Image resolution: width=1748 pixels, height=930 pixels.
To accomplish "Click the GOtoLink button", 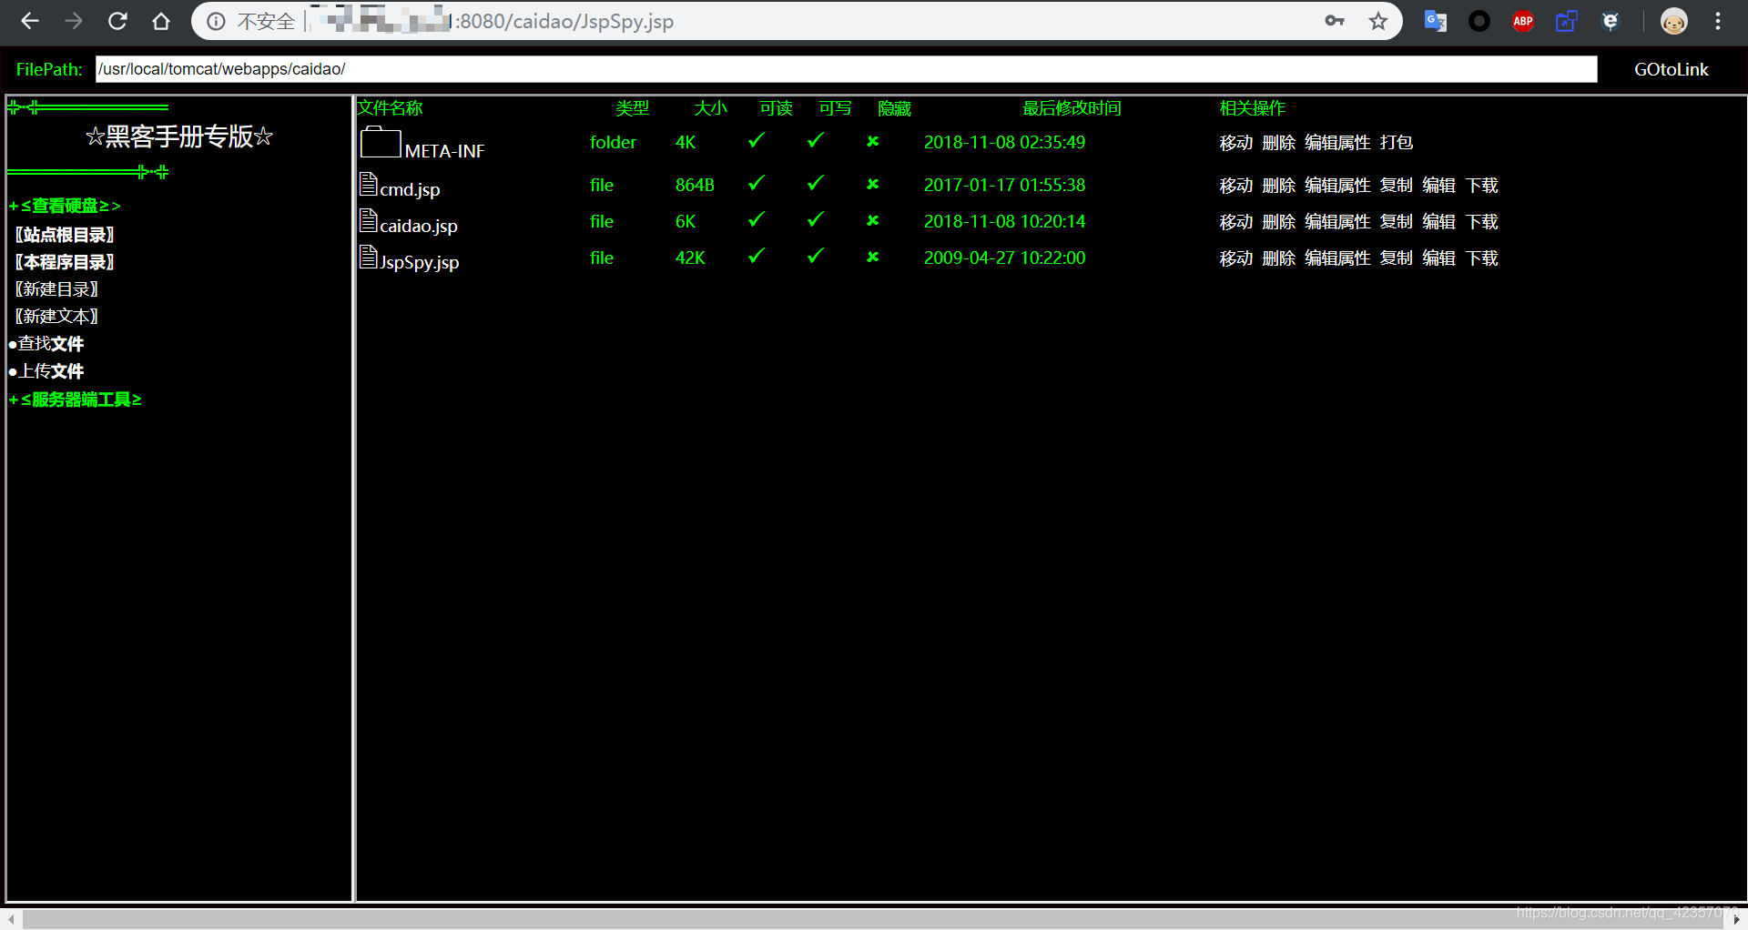I will [1671, 69].
